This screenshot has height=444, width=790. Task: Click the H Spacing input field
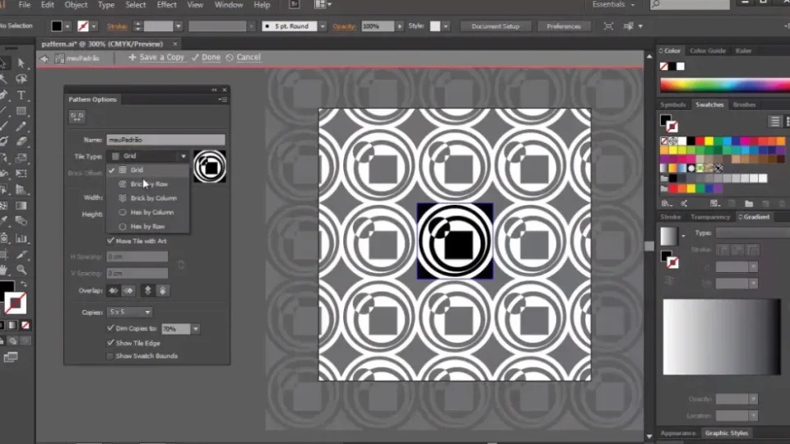[137, 257]
